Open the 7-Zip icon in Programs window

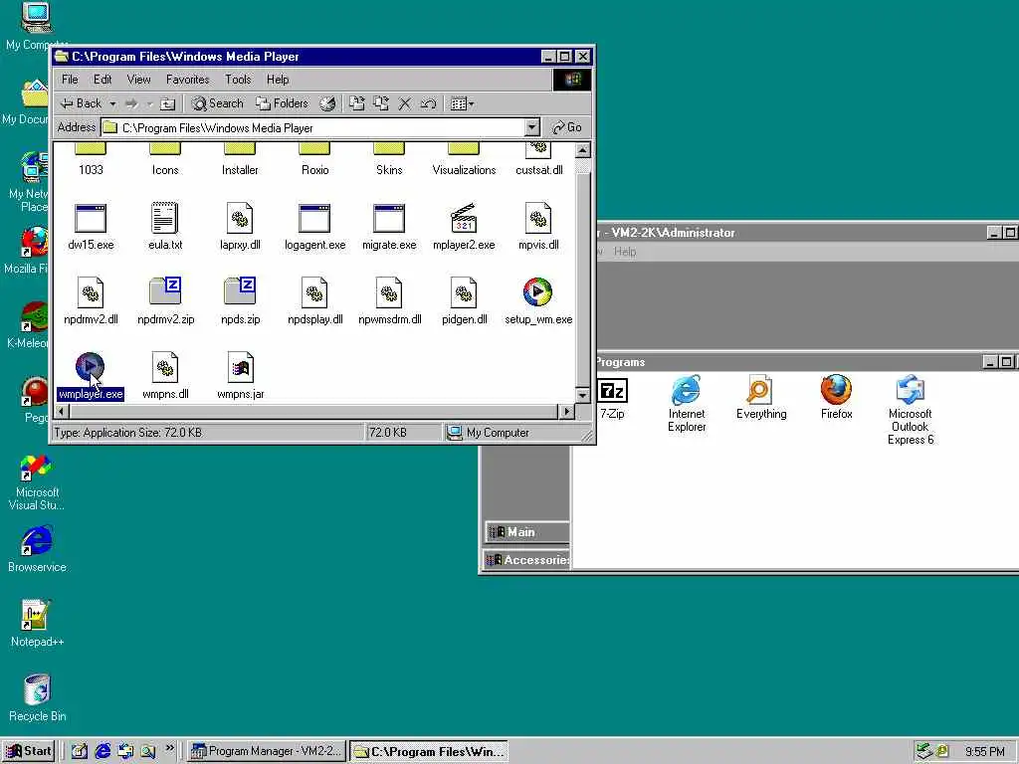612,390
